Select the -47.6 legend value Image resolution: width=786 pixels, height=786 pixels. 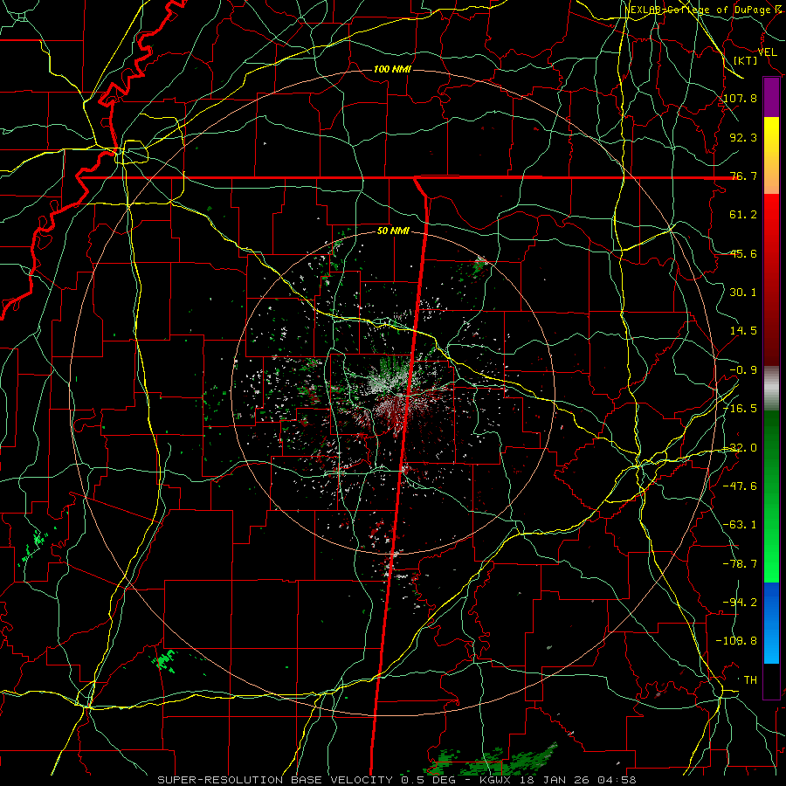741,486
